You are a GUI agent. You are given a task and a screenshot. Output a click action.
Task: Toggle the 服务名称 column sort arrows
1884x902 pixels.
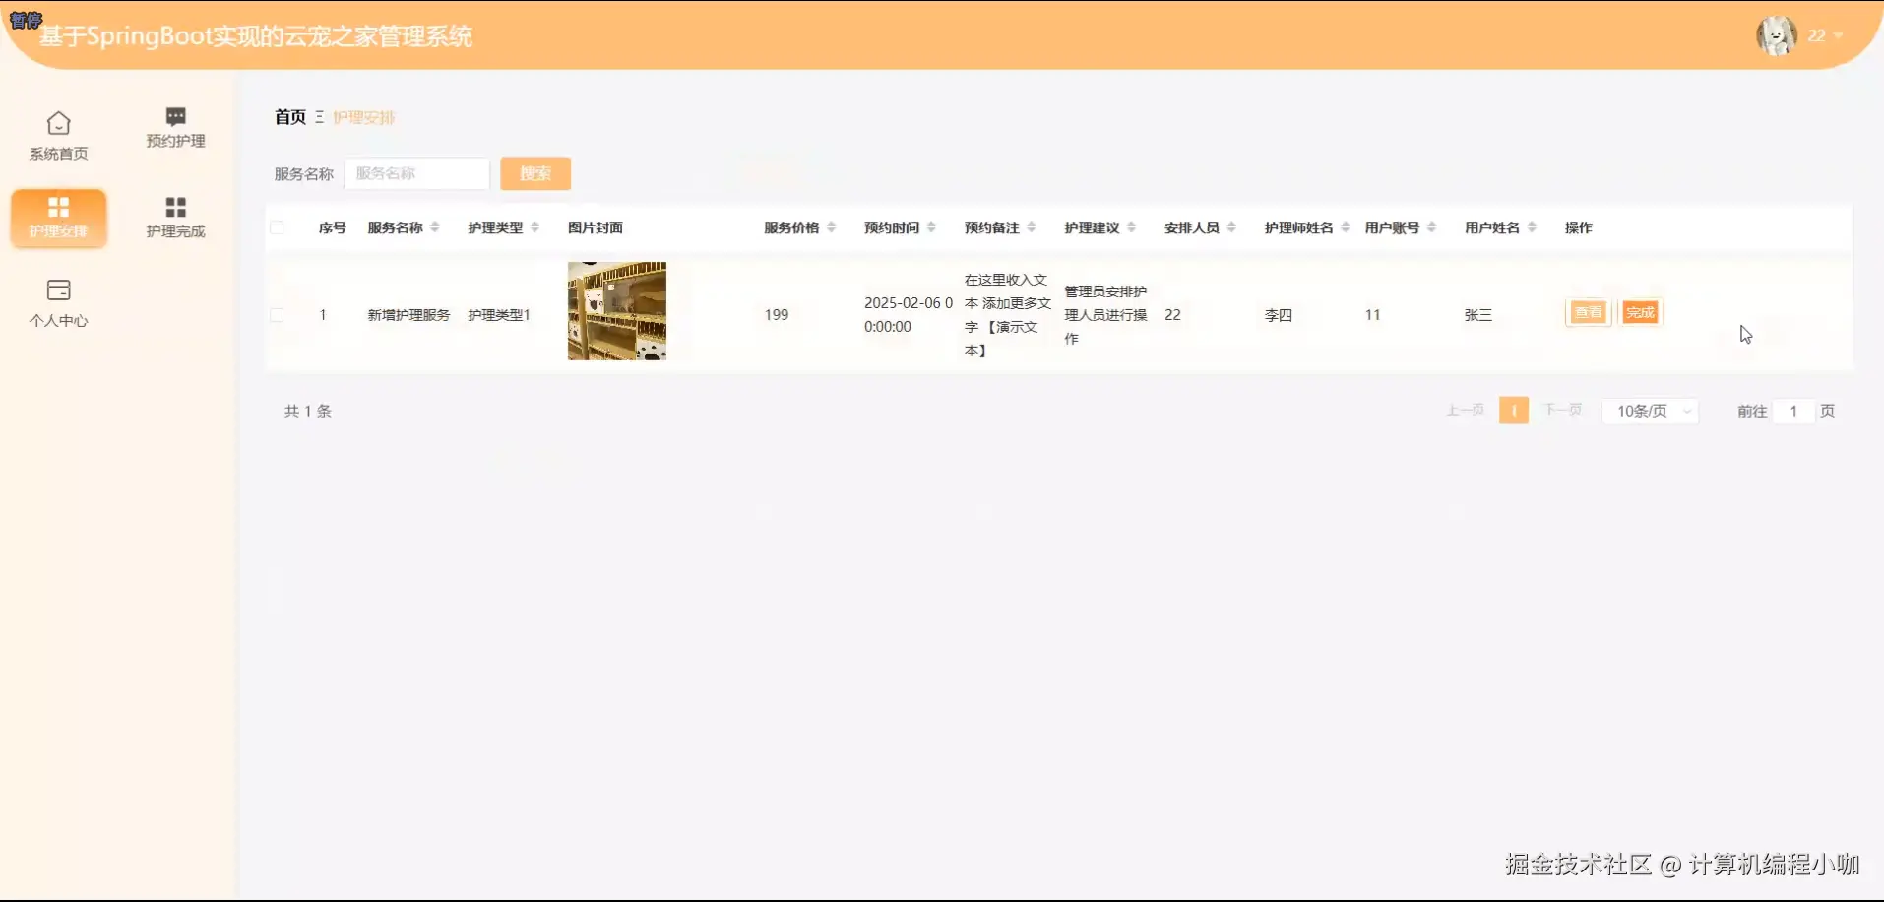[435, 226]
